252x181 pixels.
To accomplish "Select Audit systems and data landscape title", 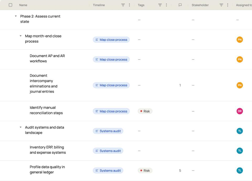I will coord(45,130).
